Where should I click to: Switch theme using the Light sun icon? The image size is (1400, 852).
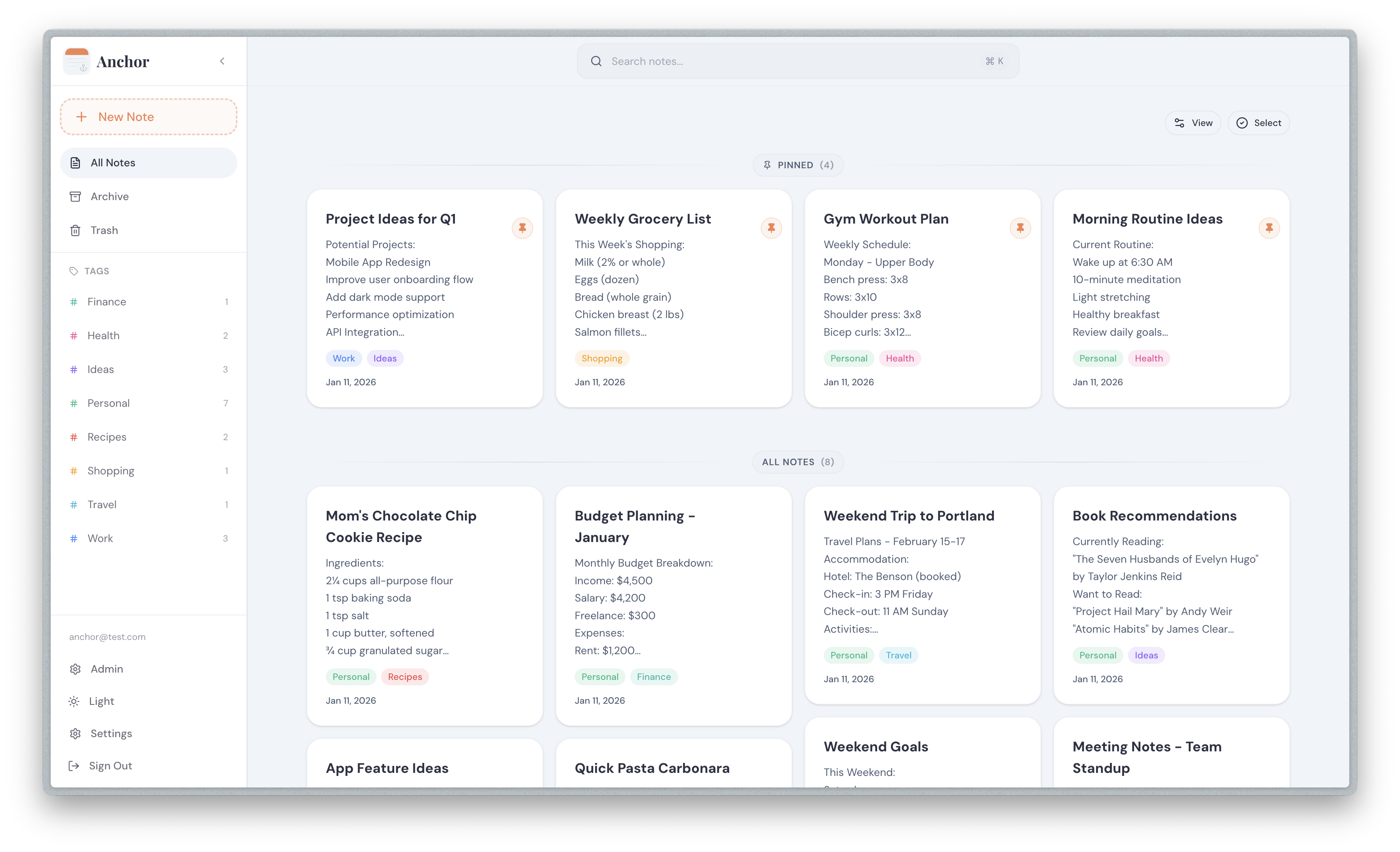[x=74, y=701]
